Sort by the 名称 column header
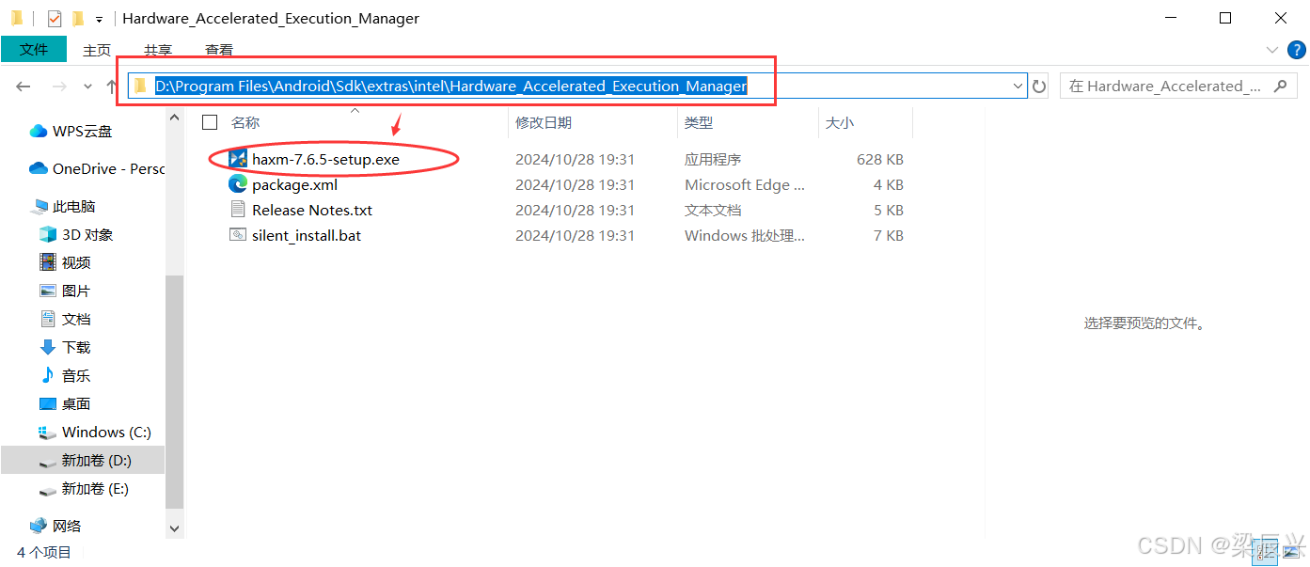Viewport: 1310px width, 567px height. 245,122
